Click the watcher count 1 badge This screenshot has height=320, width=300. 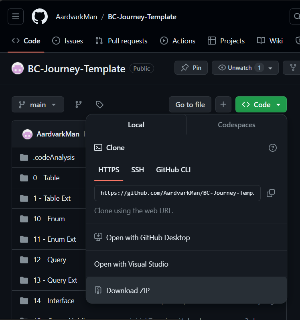click(x=259, y=68)
